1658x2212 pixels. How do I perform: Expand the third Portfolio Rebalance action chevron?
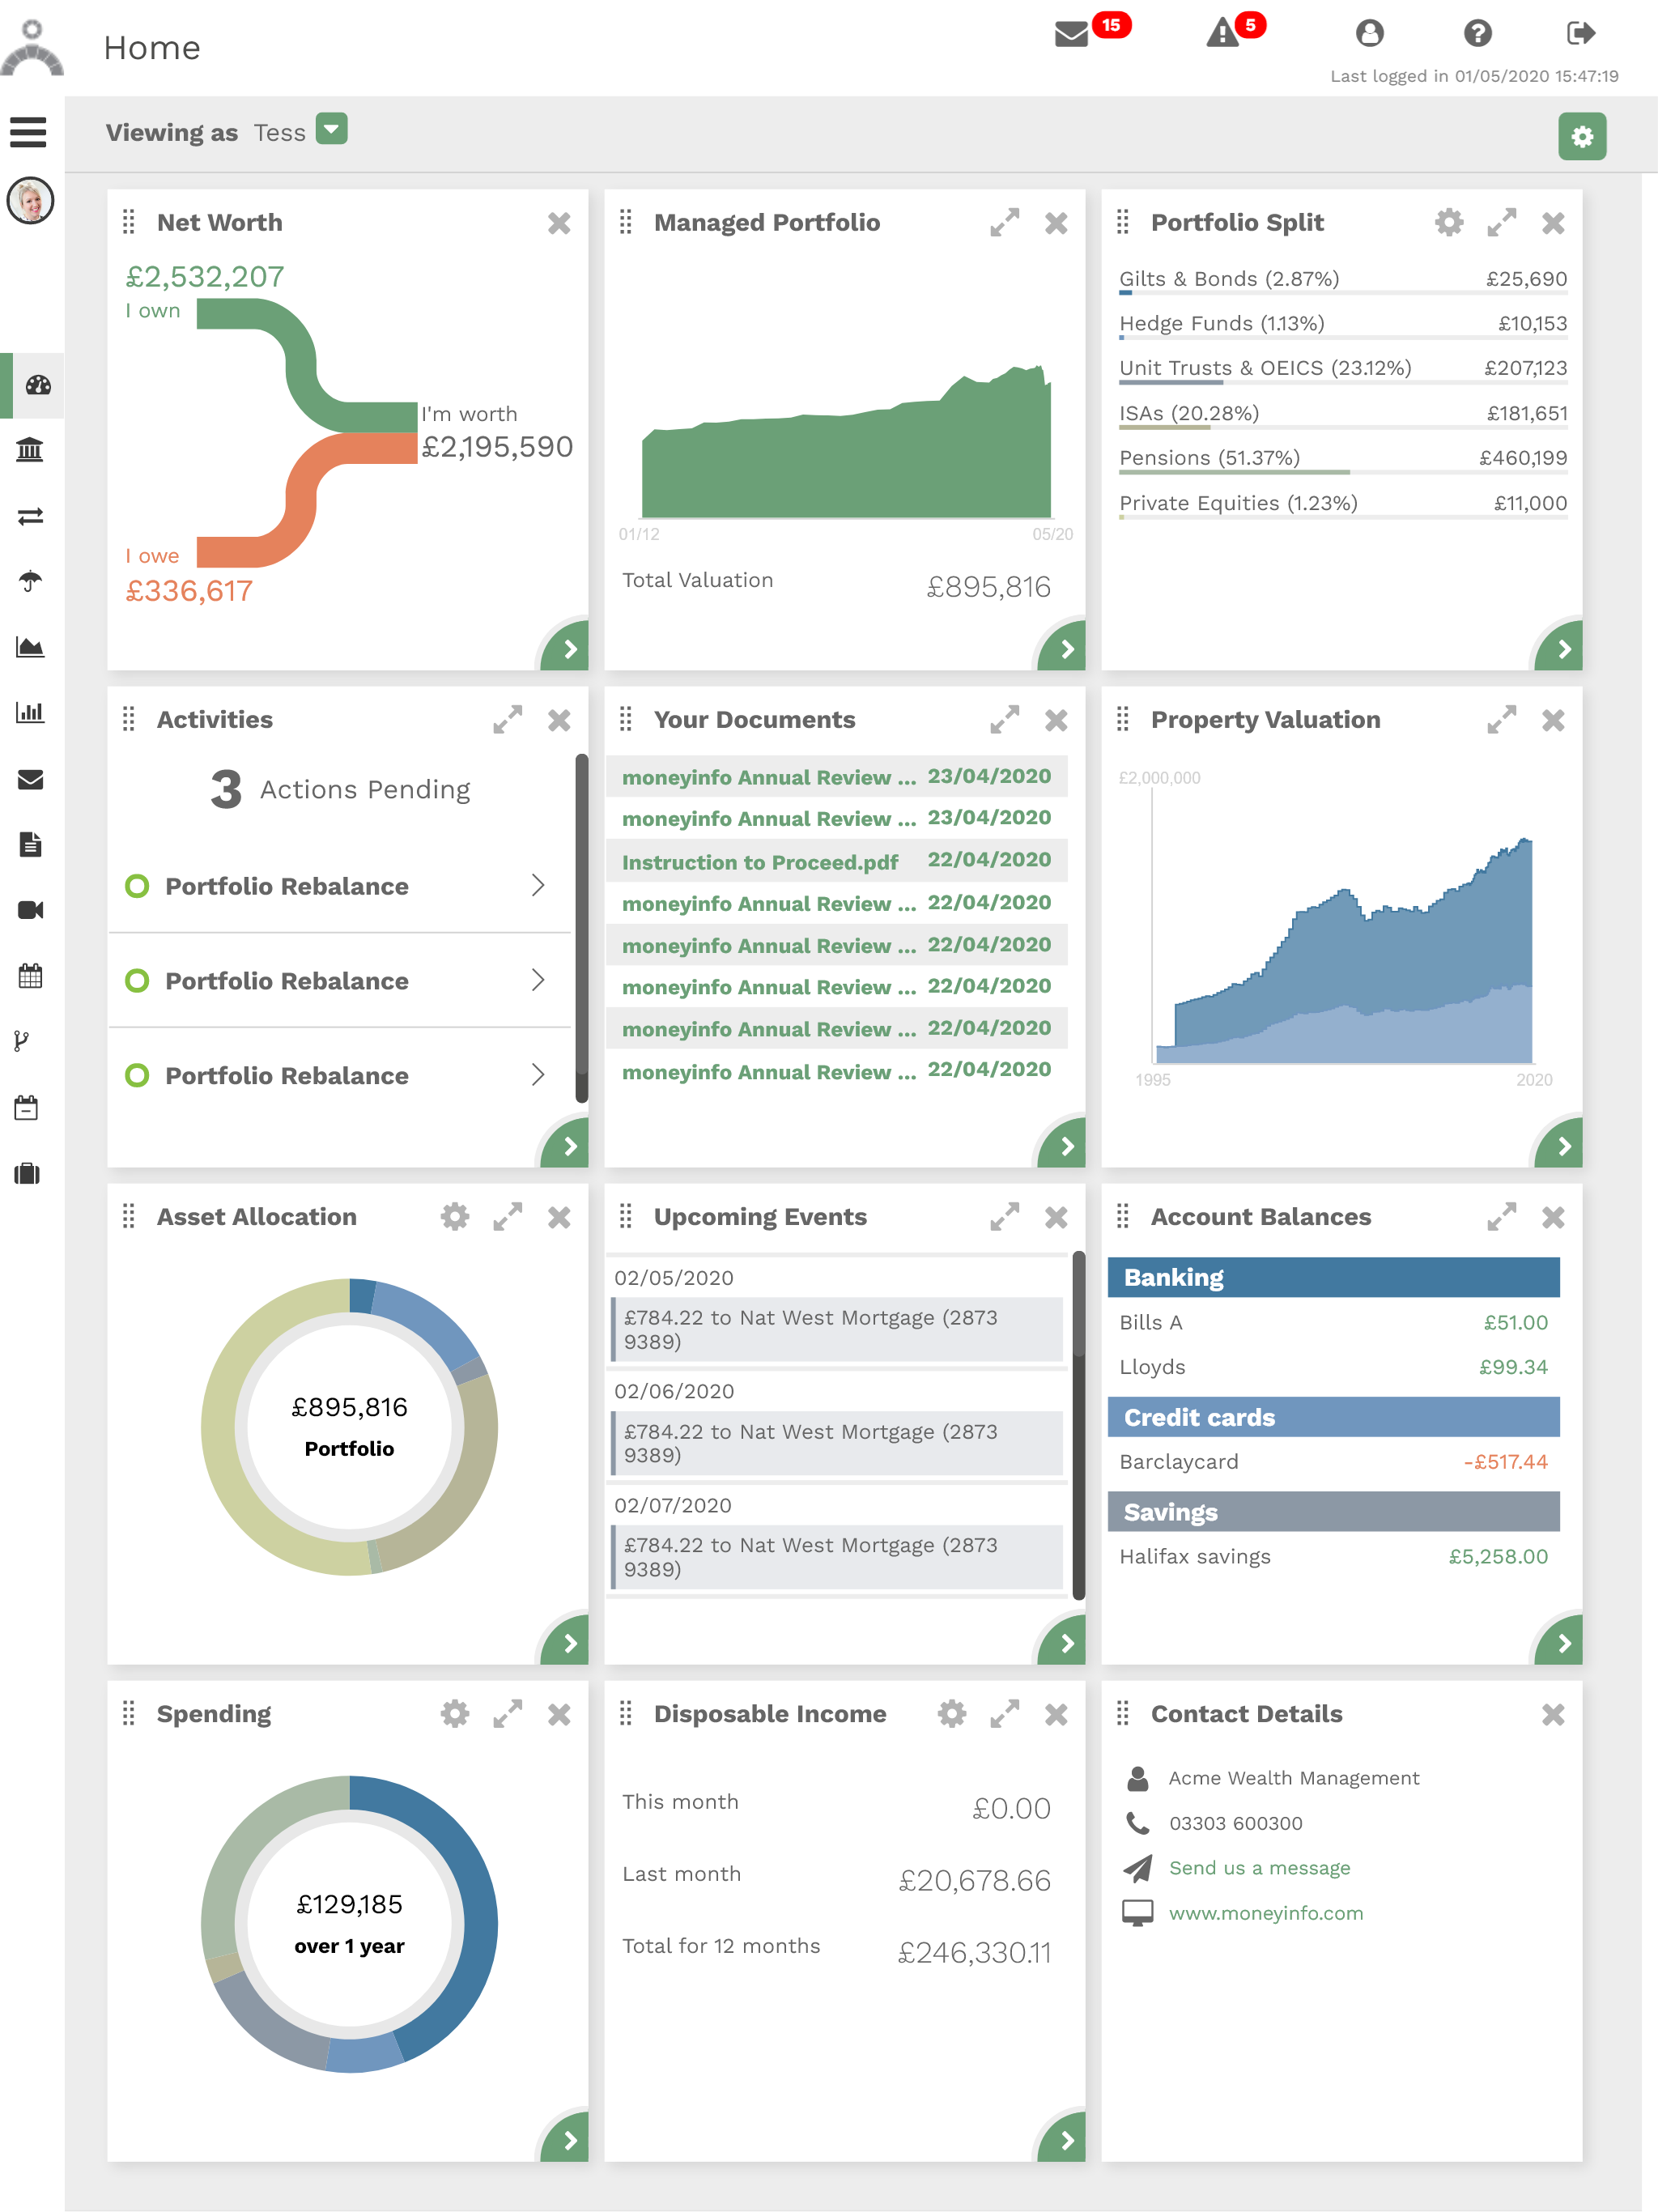tap(538, 1074)
